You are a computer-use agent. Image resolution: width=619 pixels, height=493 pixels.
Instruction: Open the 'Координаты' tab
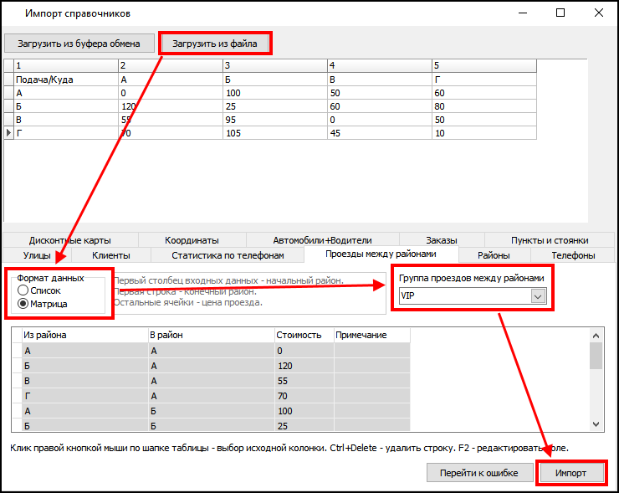[192, 240]
